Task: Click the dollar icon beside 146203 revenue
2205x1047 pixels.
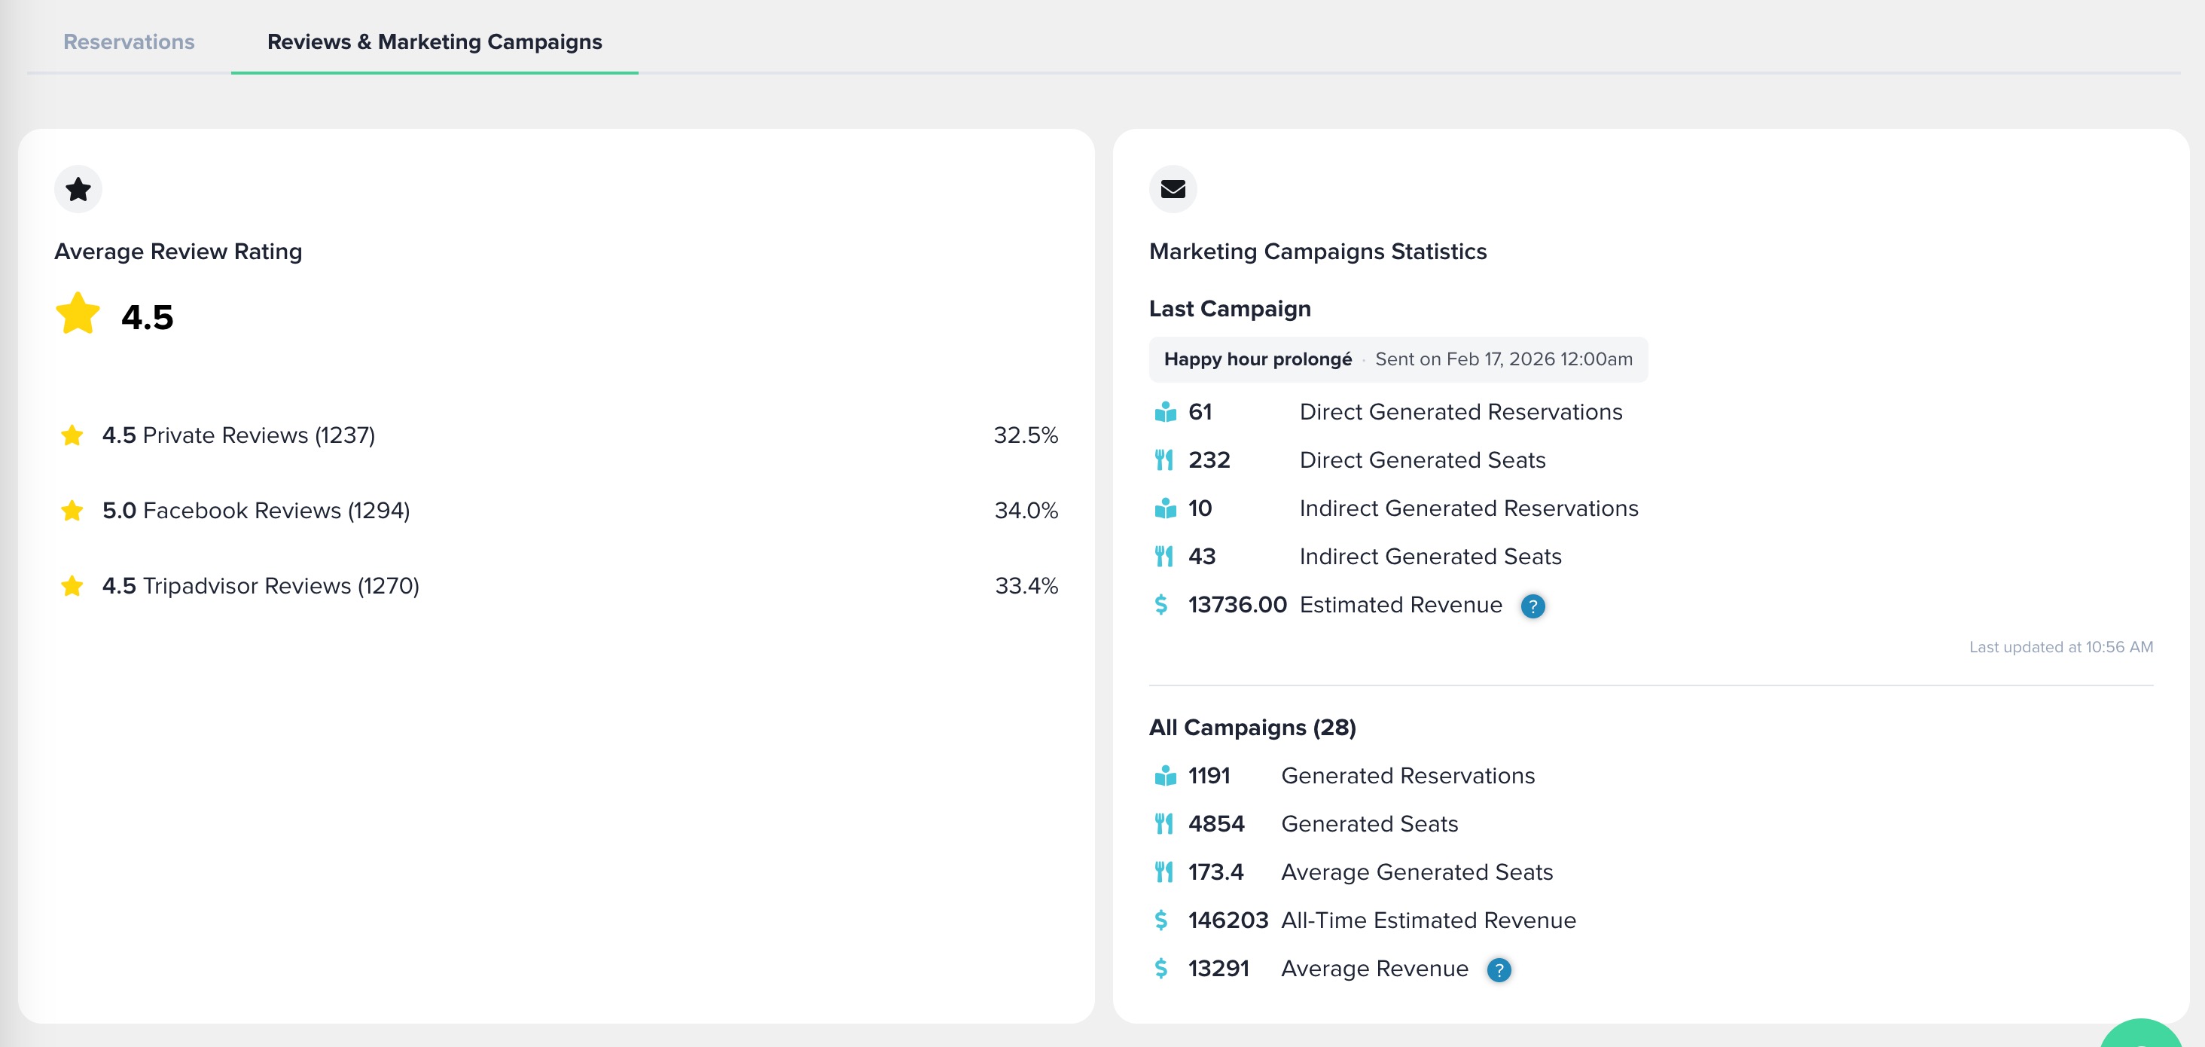Action: pos(1160,920)
